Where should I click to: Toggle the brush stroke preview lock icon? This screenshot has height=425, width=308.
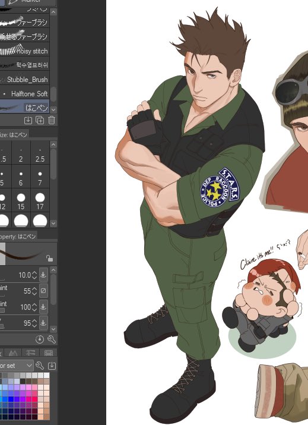click(x=49, y=259)
